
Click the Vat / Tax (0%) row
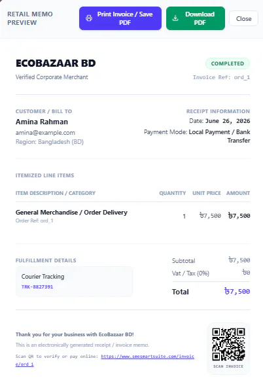coord(211,273)
